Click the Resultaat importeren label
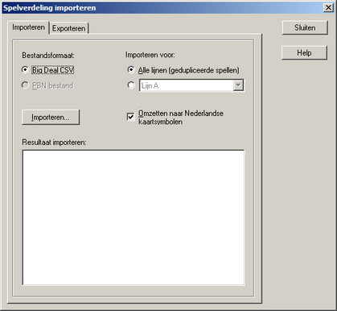337x311 pixels. (x=54, y=143)
